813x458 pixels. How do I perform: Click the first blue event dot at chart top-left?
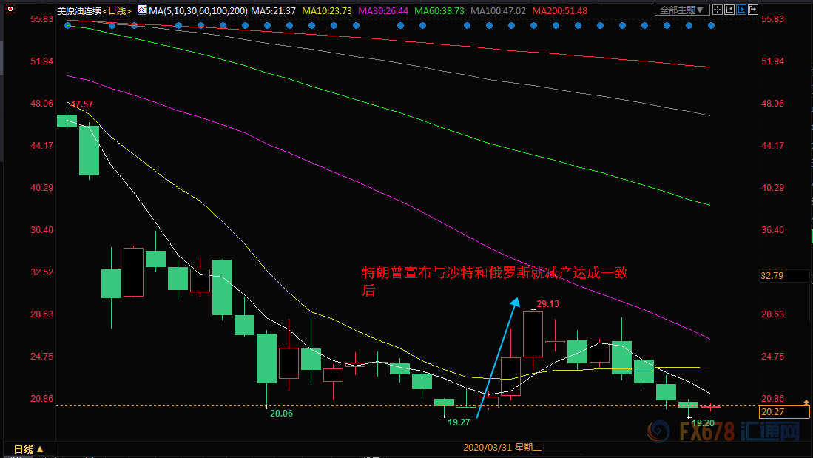tap(67, 24)
